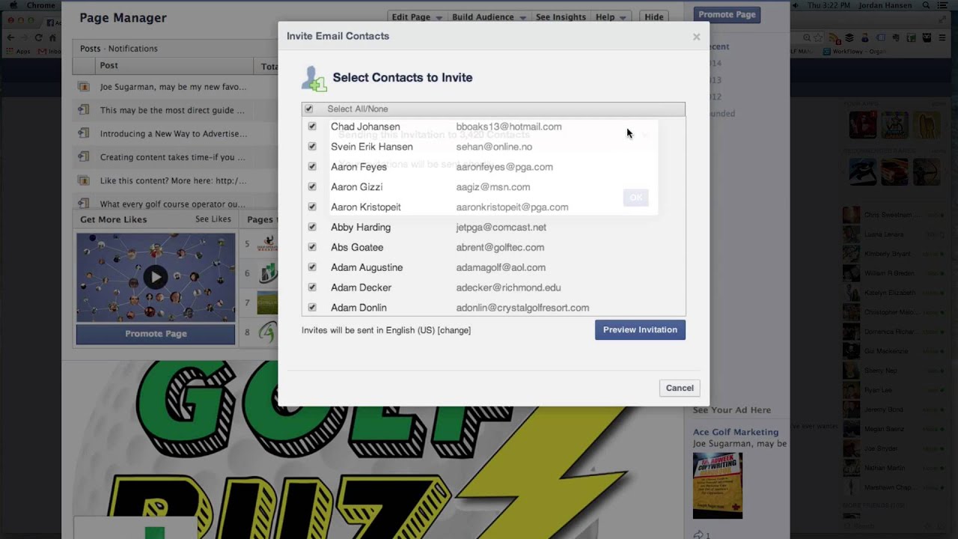Screen dimensions: 958x539
Task: Click the browser home icon
Action: tap(53, 37)
